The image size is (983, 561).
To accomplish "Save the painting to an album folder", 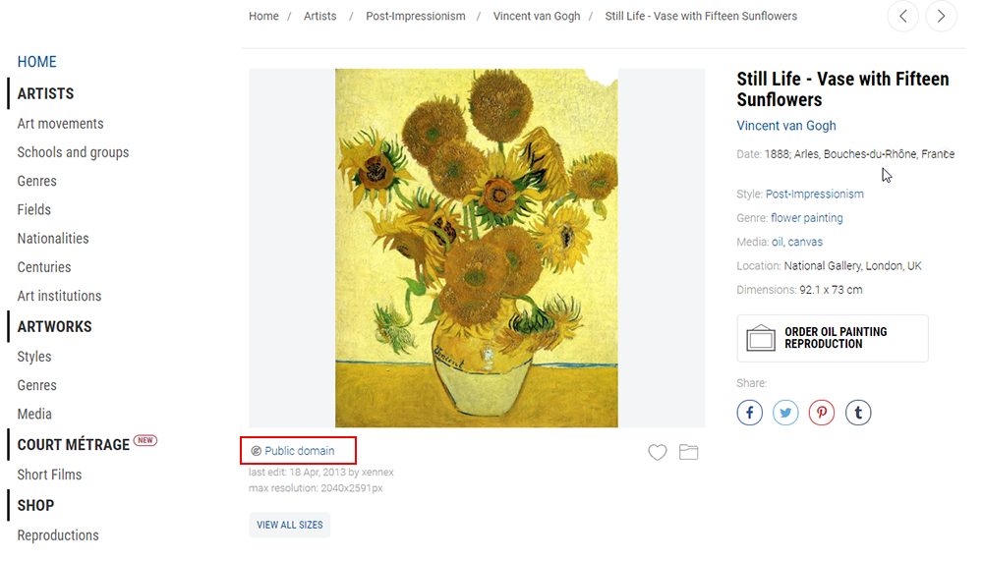I will [688, 452].
